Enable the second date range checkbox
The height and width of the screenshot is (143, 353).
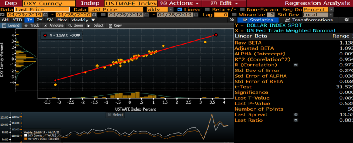pyautogui.click(x=103, y=14)
